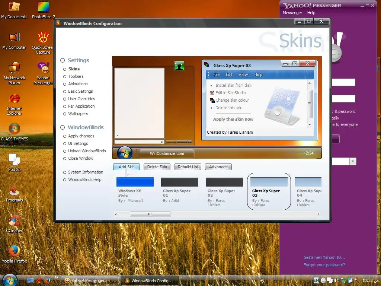Select the Apply changes option
Image resolution: width=381 pixels, height=286 pixels.
[81, 136]
